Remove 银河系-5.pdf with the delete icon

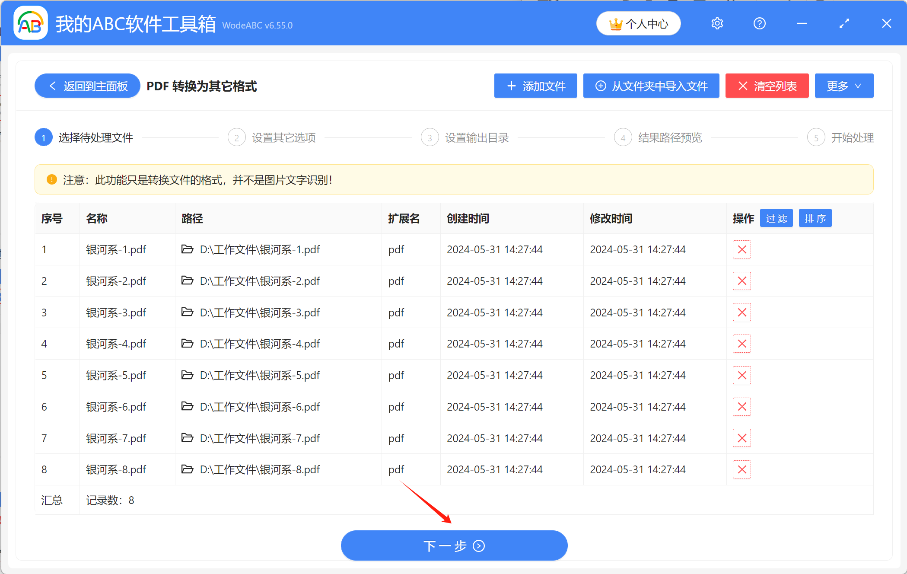742,375
